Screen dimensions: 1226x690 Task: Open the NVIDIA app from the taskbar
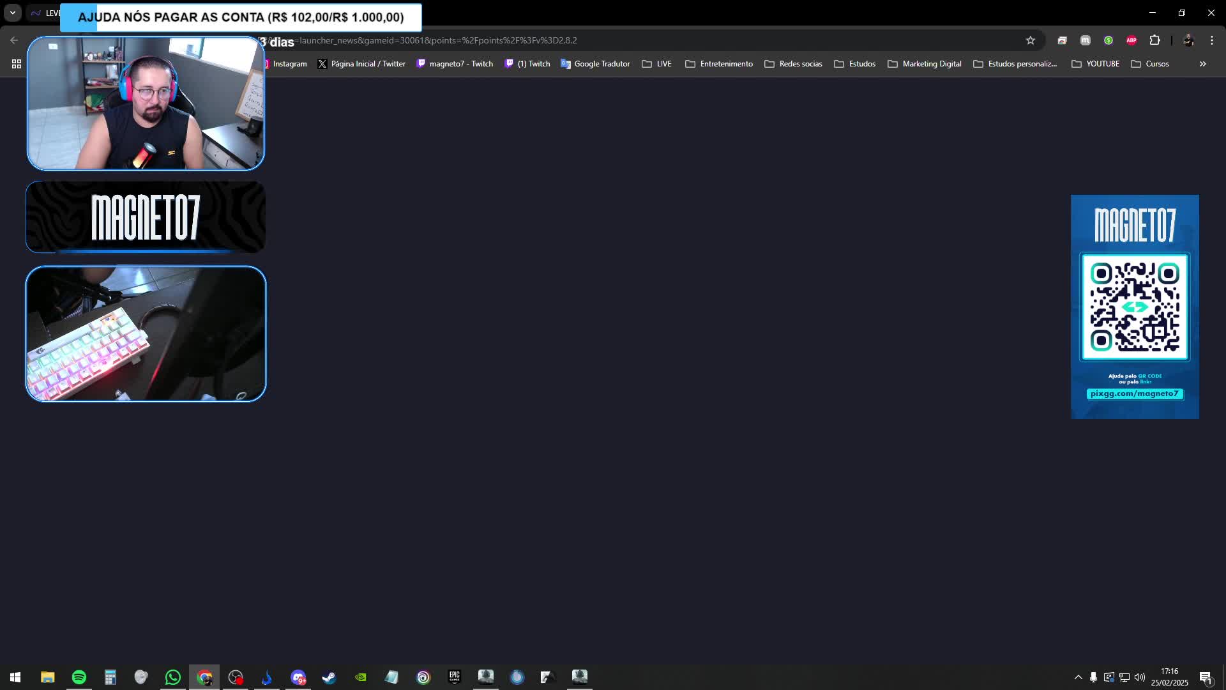click(x=361, y=677)
